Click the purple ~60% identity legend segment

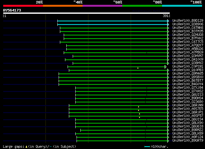tap(102, 6)
